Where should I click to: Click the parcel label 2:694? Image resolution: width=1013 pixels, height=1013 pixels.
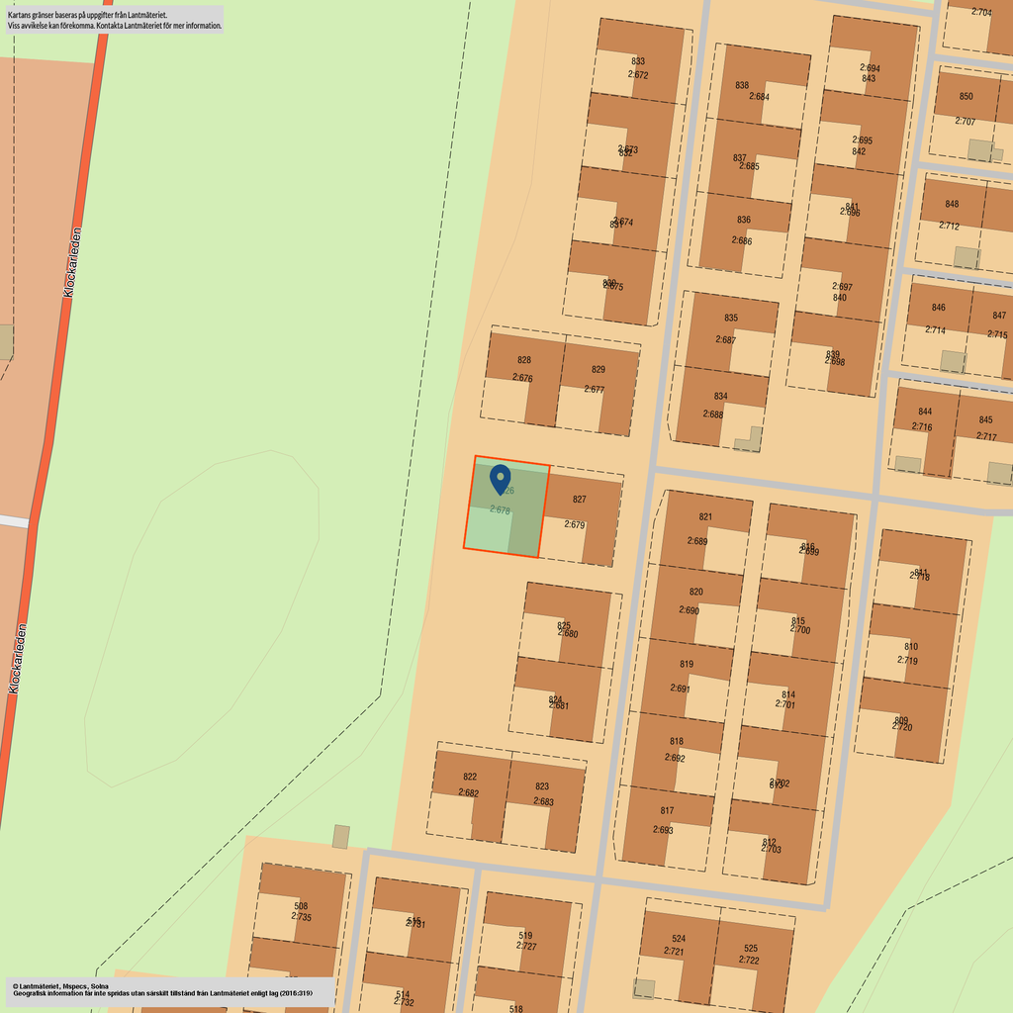coord(871,68)
